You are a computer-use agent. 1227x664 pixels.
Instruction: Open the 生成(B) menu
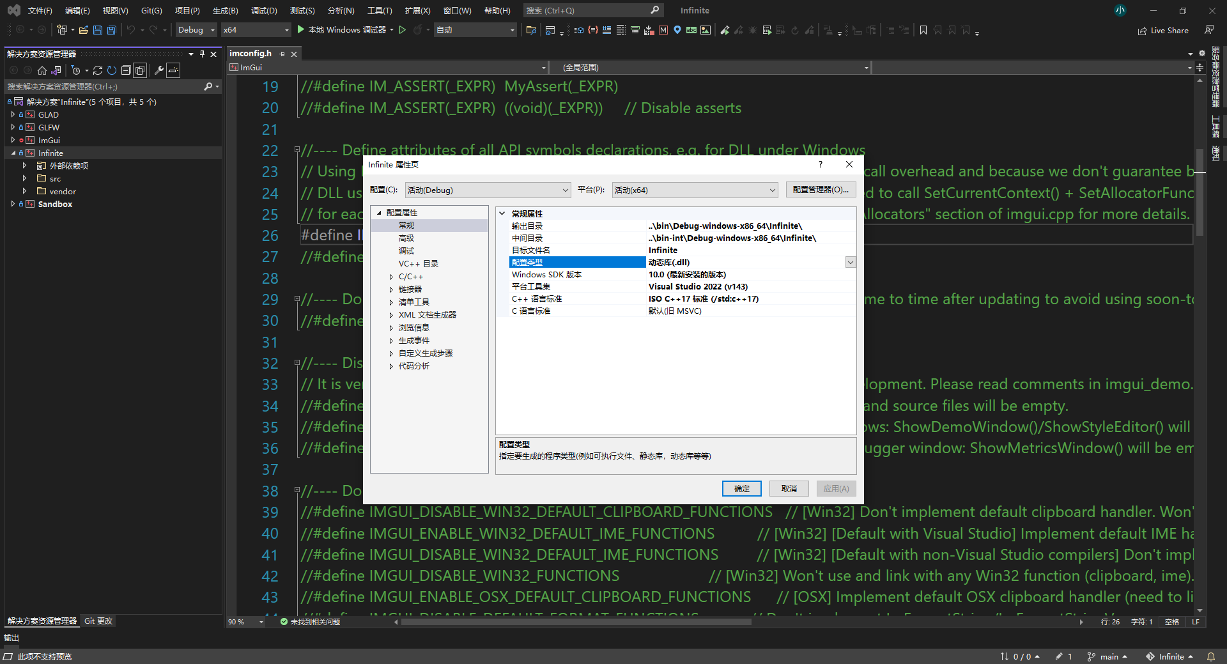coord(225,10)
